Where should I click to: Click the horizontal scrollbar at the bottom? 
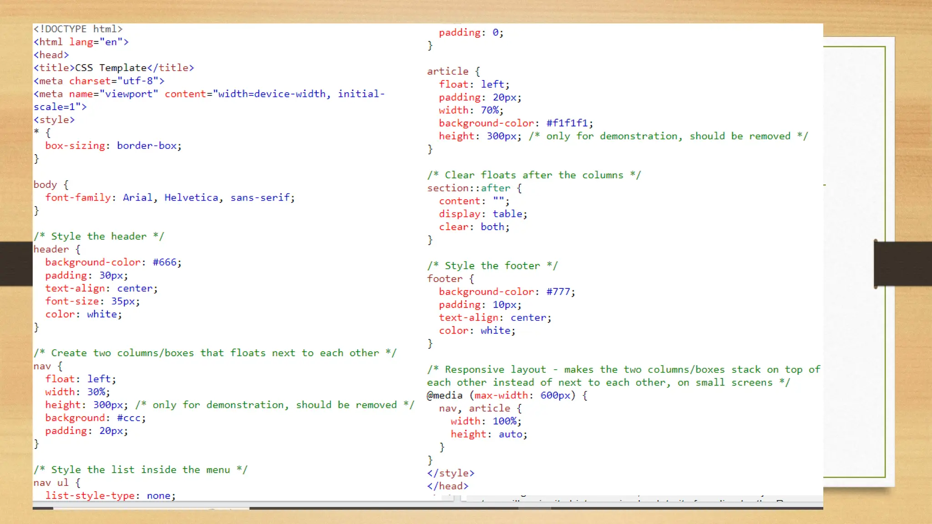428,508
